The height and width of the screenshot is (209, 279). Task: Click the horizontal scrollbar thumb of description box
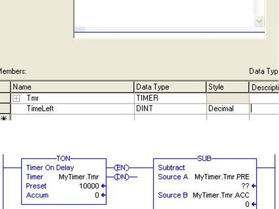coord(80,29)
